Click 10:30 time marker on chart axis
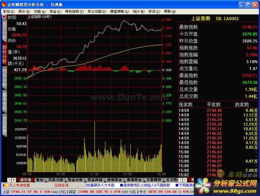Screen dimensions: 260x196 tap(61, 174)
